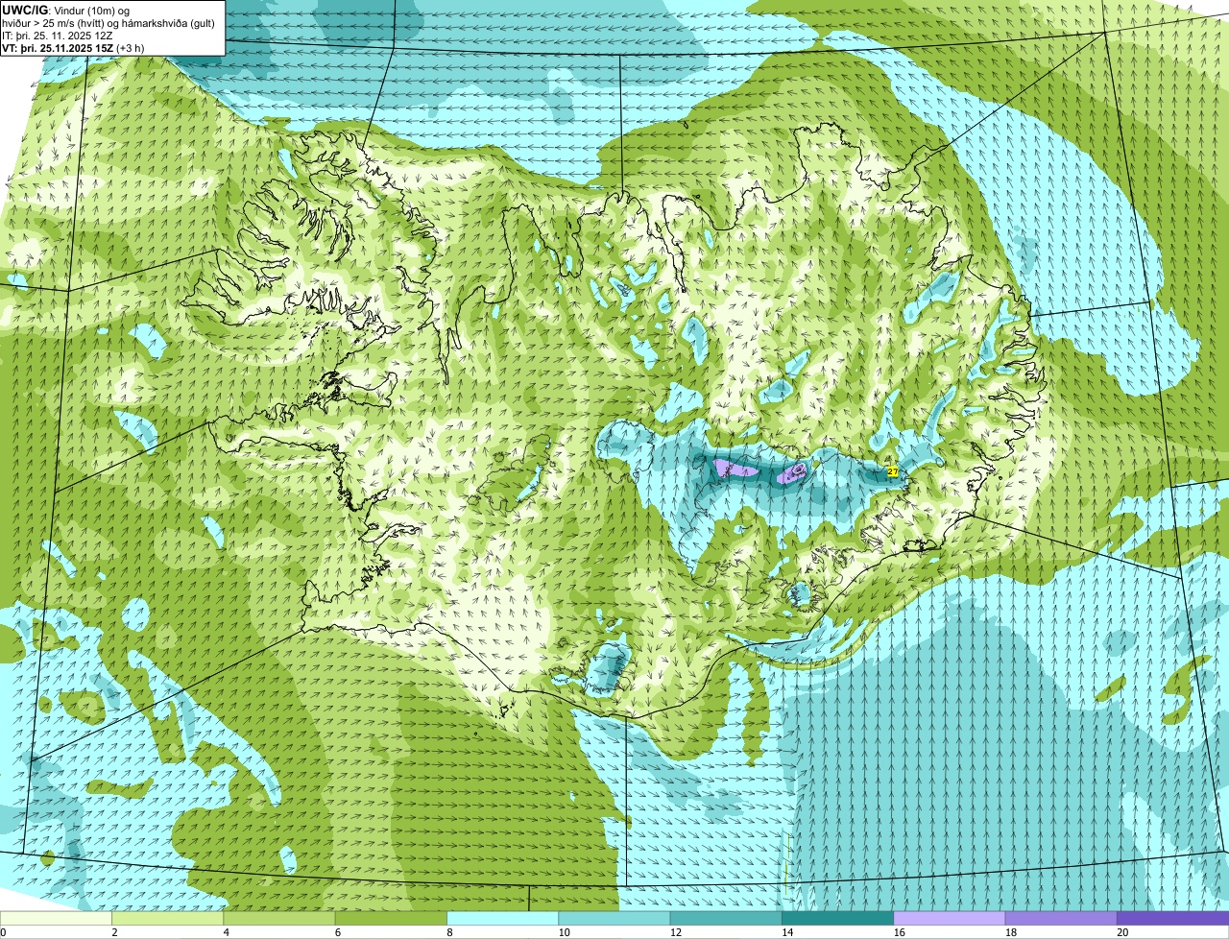This screenshot has width=1229, height=939.
Task: Click the yellow "27" maximum gust marker
Action: (892, 471)
